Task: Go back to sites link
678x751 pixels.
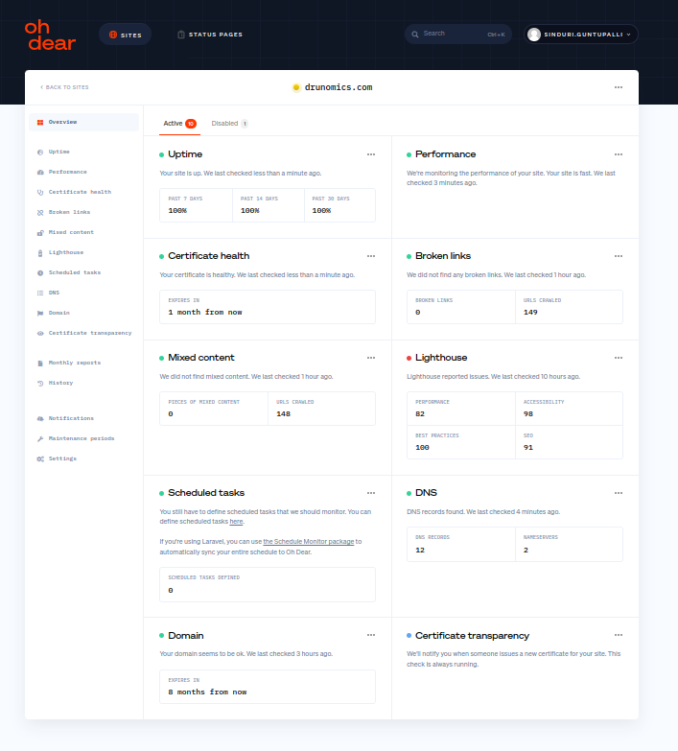Action: pos(64,87)
